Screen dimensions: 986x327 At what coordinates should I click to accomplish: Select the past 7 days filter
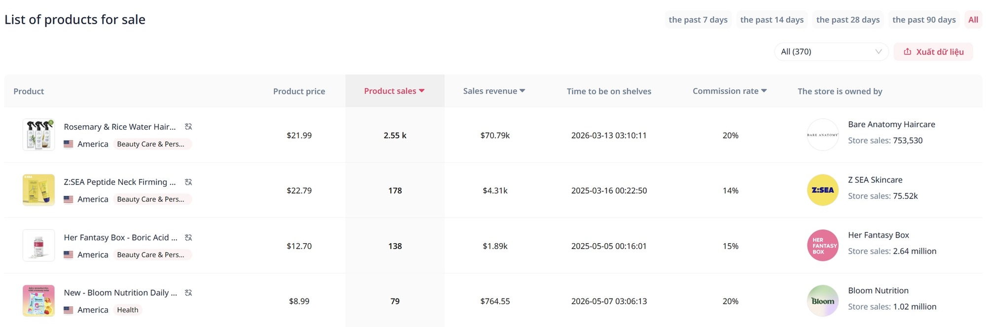[x=698, y=20]
